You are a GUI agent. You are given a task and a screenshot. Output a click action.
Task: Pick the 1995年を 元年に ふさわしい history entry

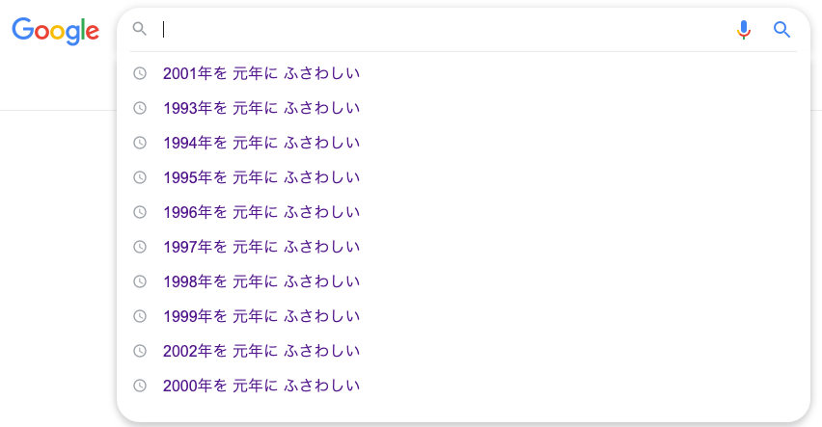tap(463, 177)
